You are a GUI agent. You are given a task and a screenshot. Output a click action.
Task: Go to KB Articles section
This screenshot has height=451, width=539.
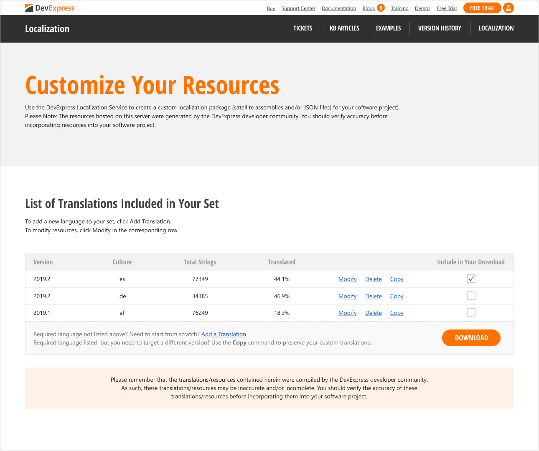(x=344, y=28)
